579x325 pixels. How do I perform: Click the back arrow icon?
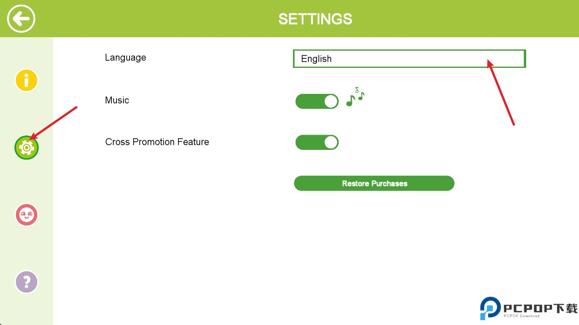21,19
